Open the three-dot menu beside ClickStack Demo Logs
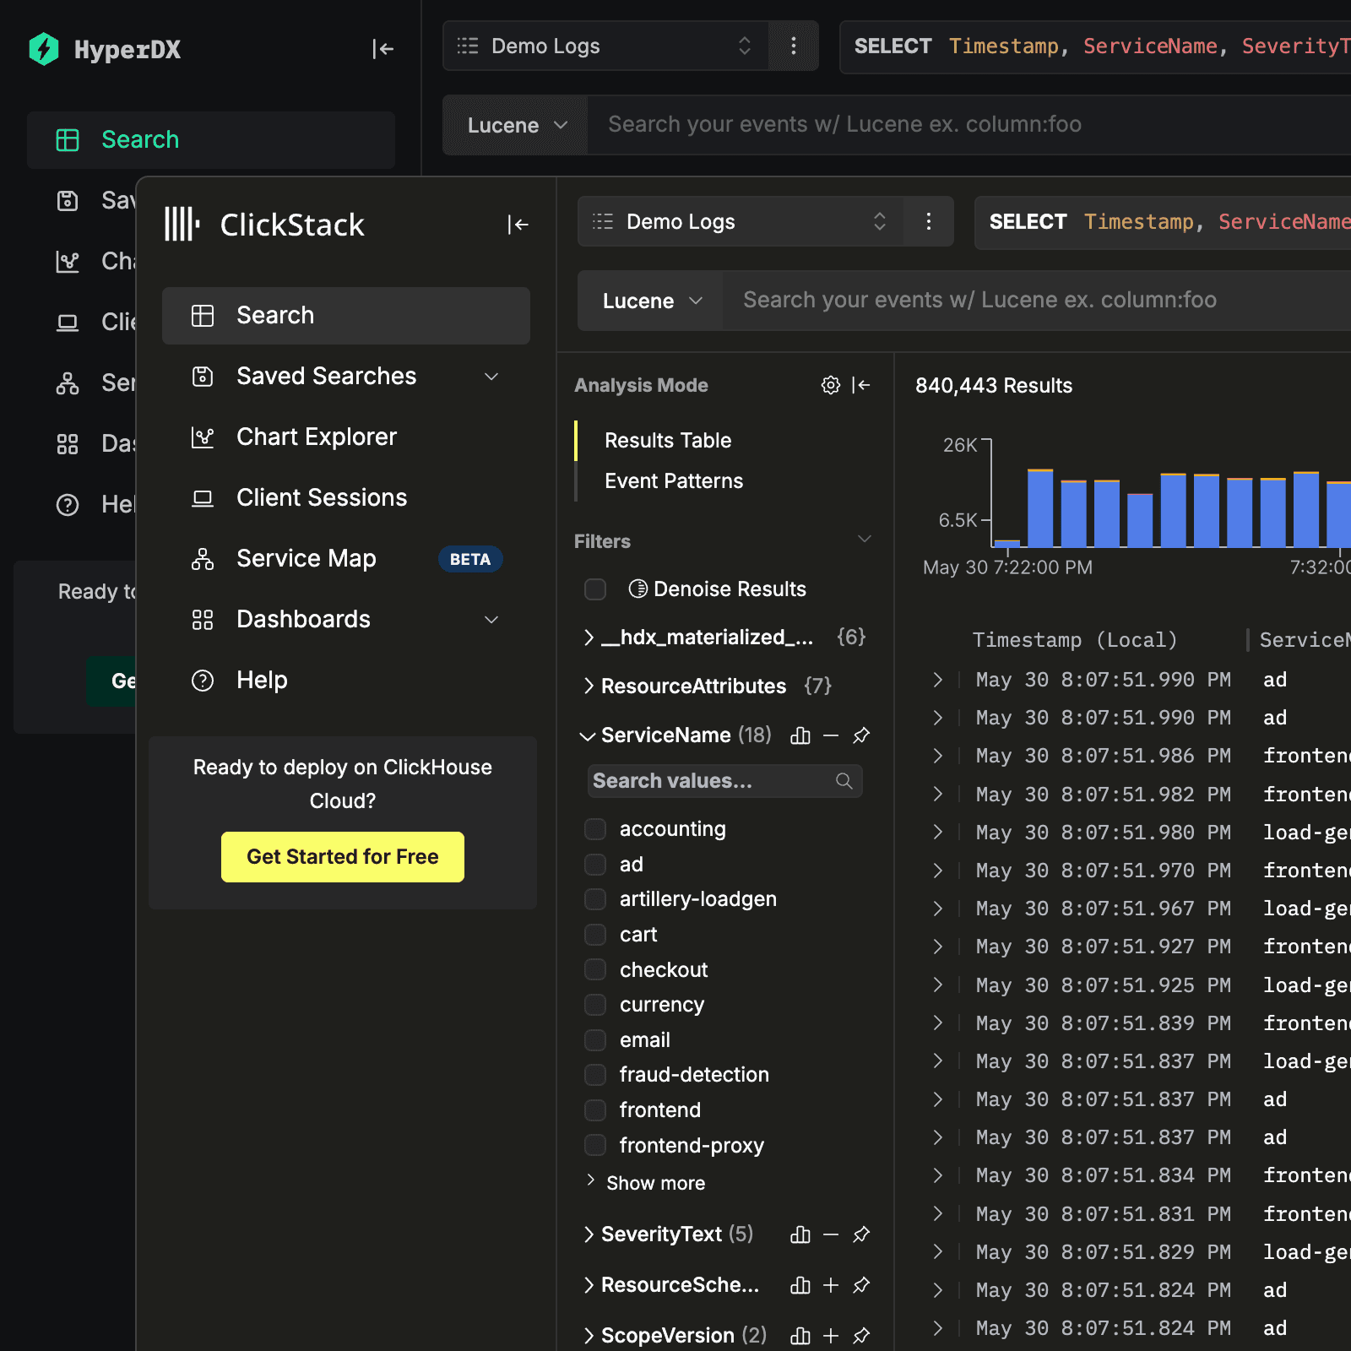The height and width of the screenshot is (1351, 1351). click(x=929, y=221)
